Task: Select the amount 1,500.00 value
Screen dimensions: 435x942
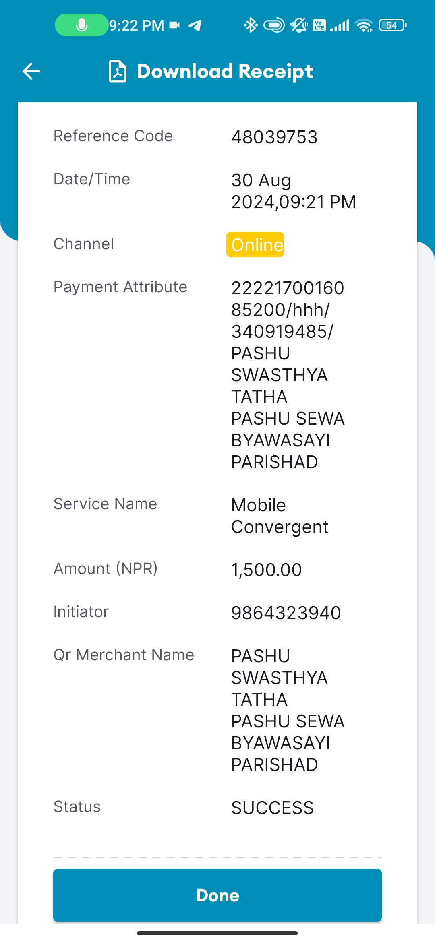Action: coord(266,570)
